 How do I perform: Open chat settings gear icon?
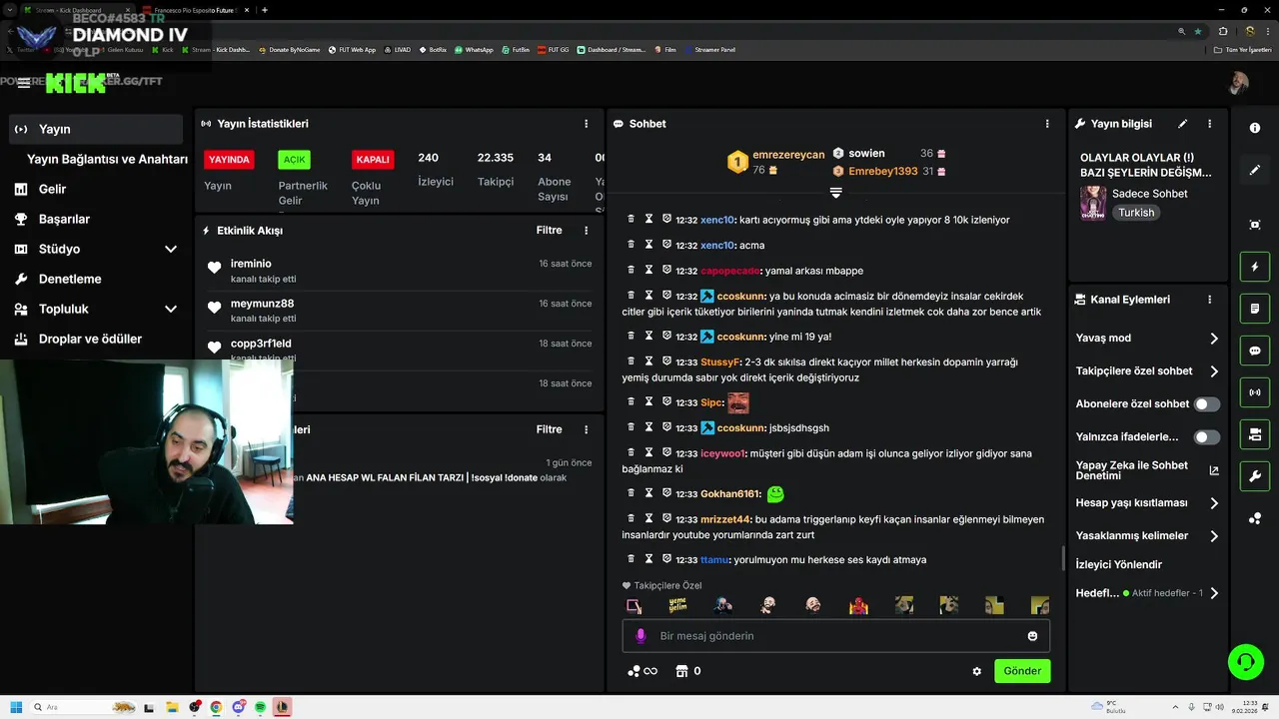click(x=977, y=671)
